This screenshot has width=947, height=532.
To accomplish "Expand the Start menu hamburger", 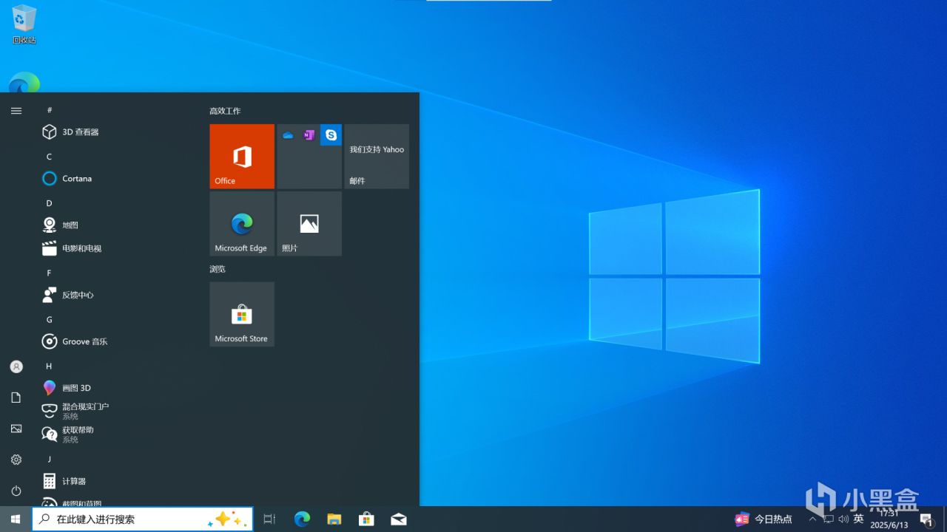I will click(16, 111).
